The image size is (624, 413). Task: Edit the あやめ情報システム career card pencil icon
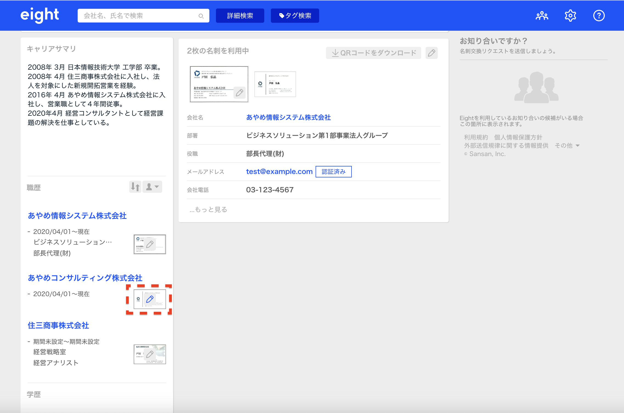tap(150, 244)
